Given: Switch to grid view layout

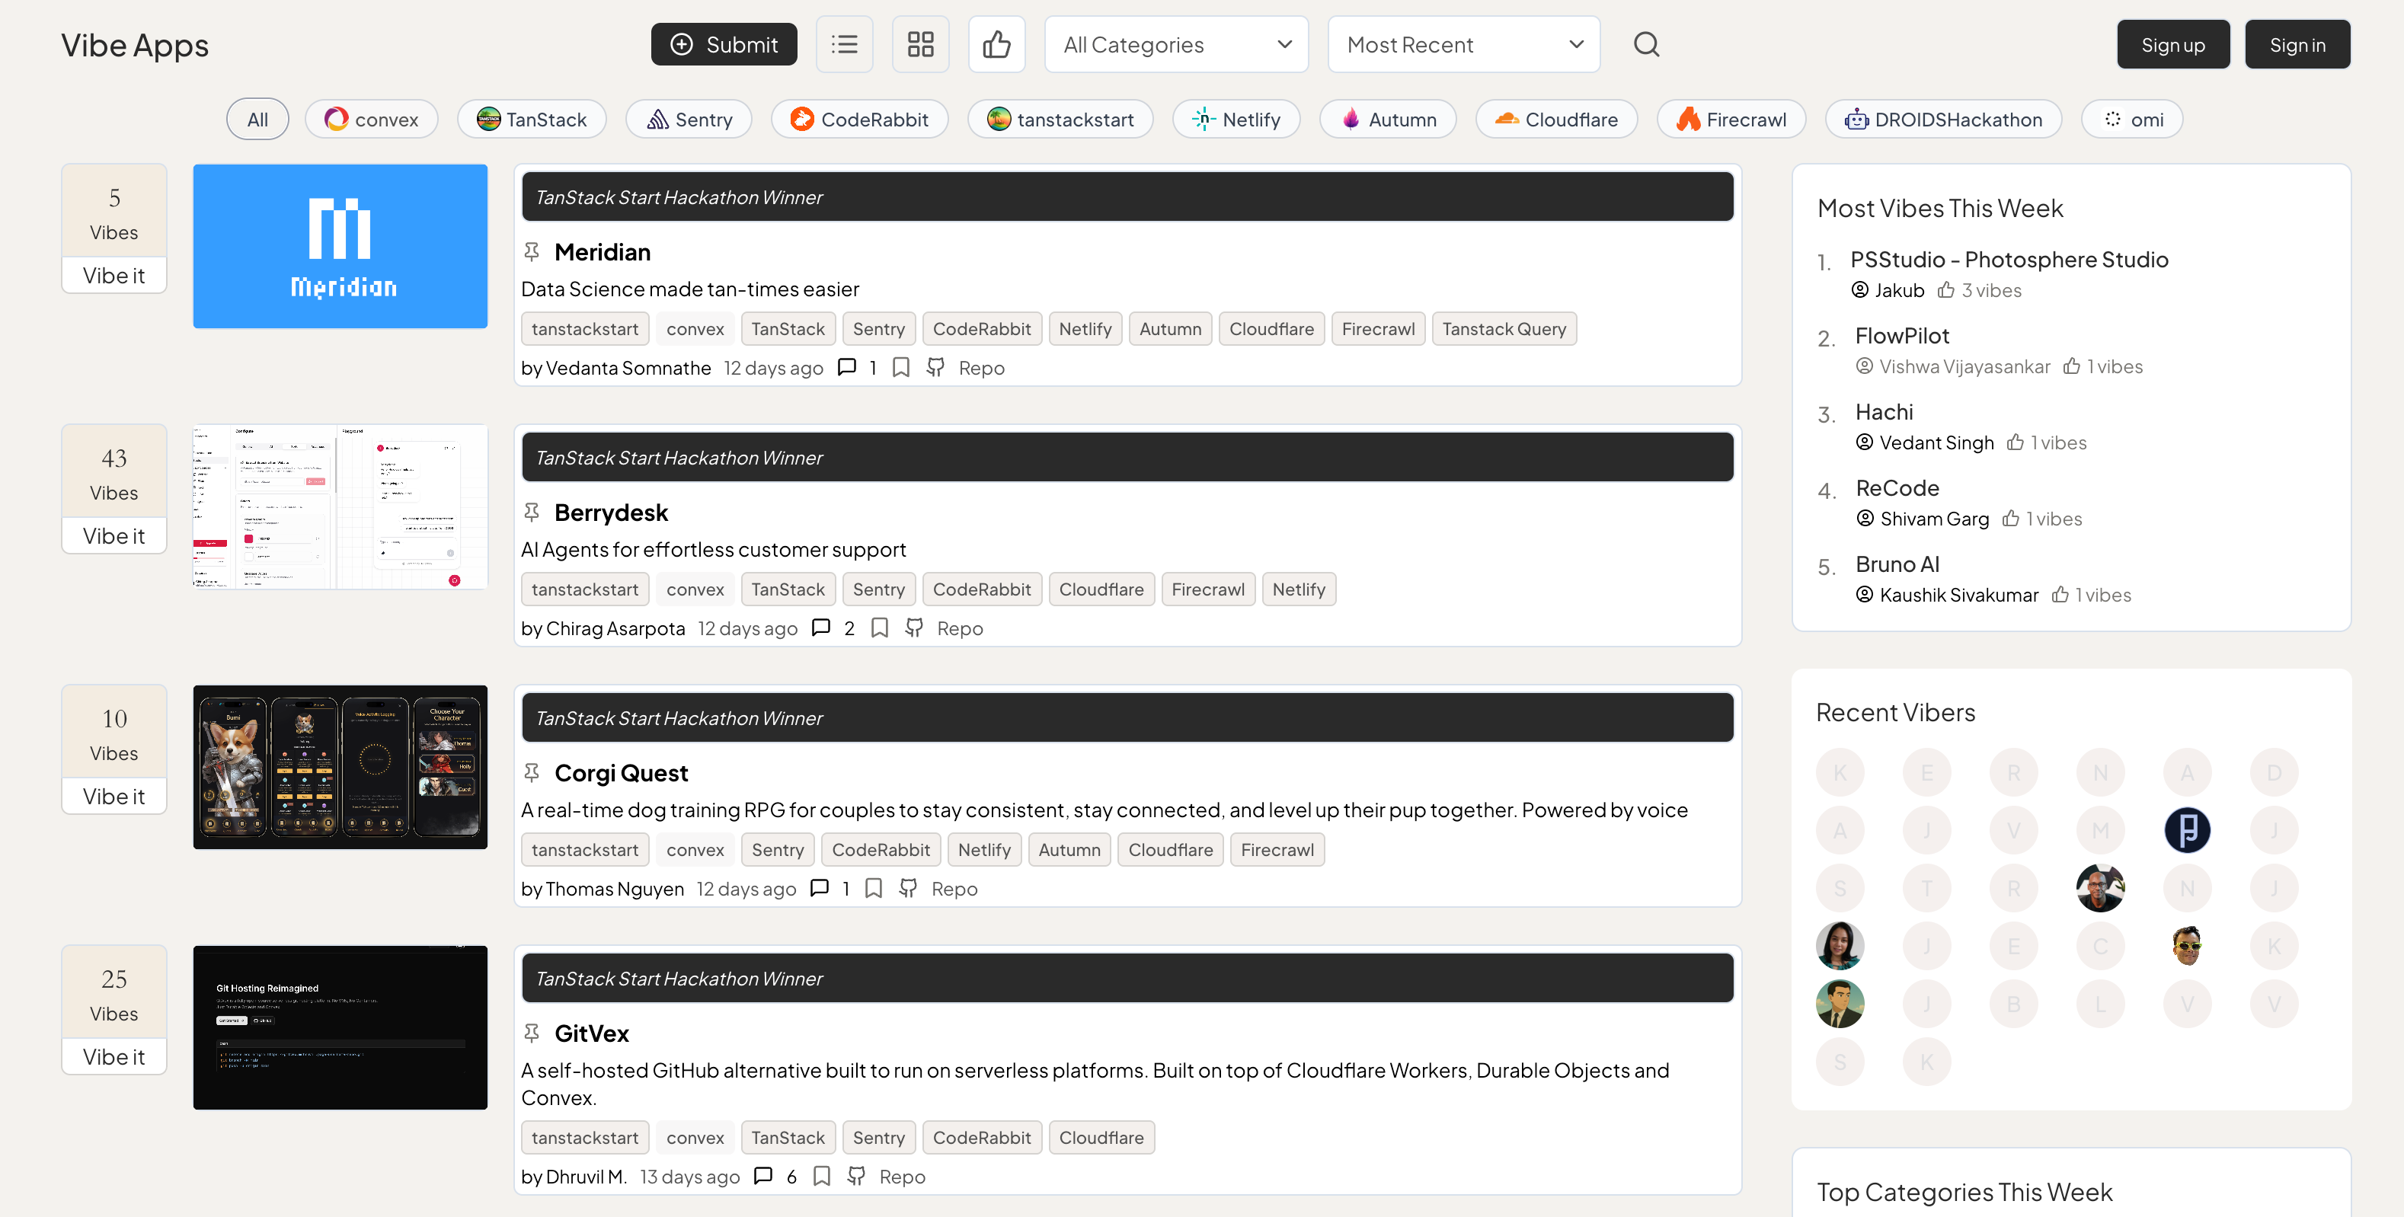Looking at the screenshot, I should [x=920, y=44].
